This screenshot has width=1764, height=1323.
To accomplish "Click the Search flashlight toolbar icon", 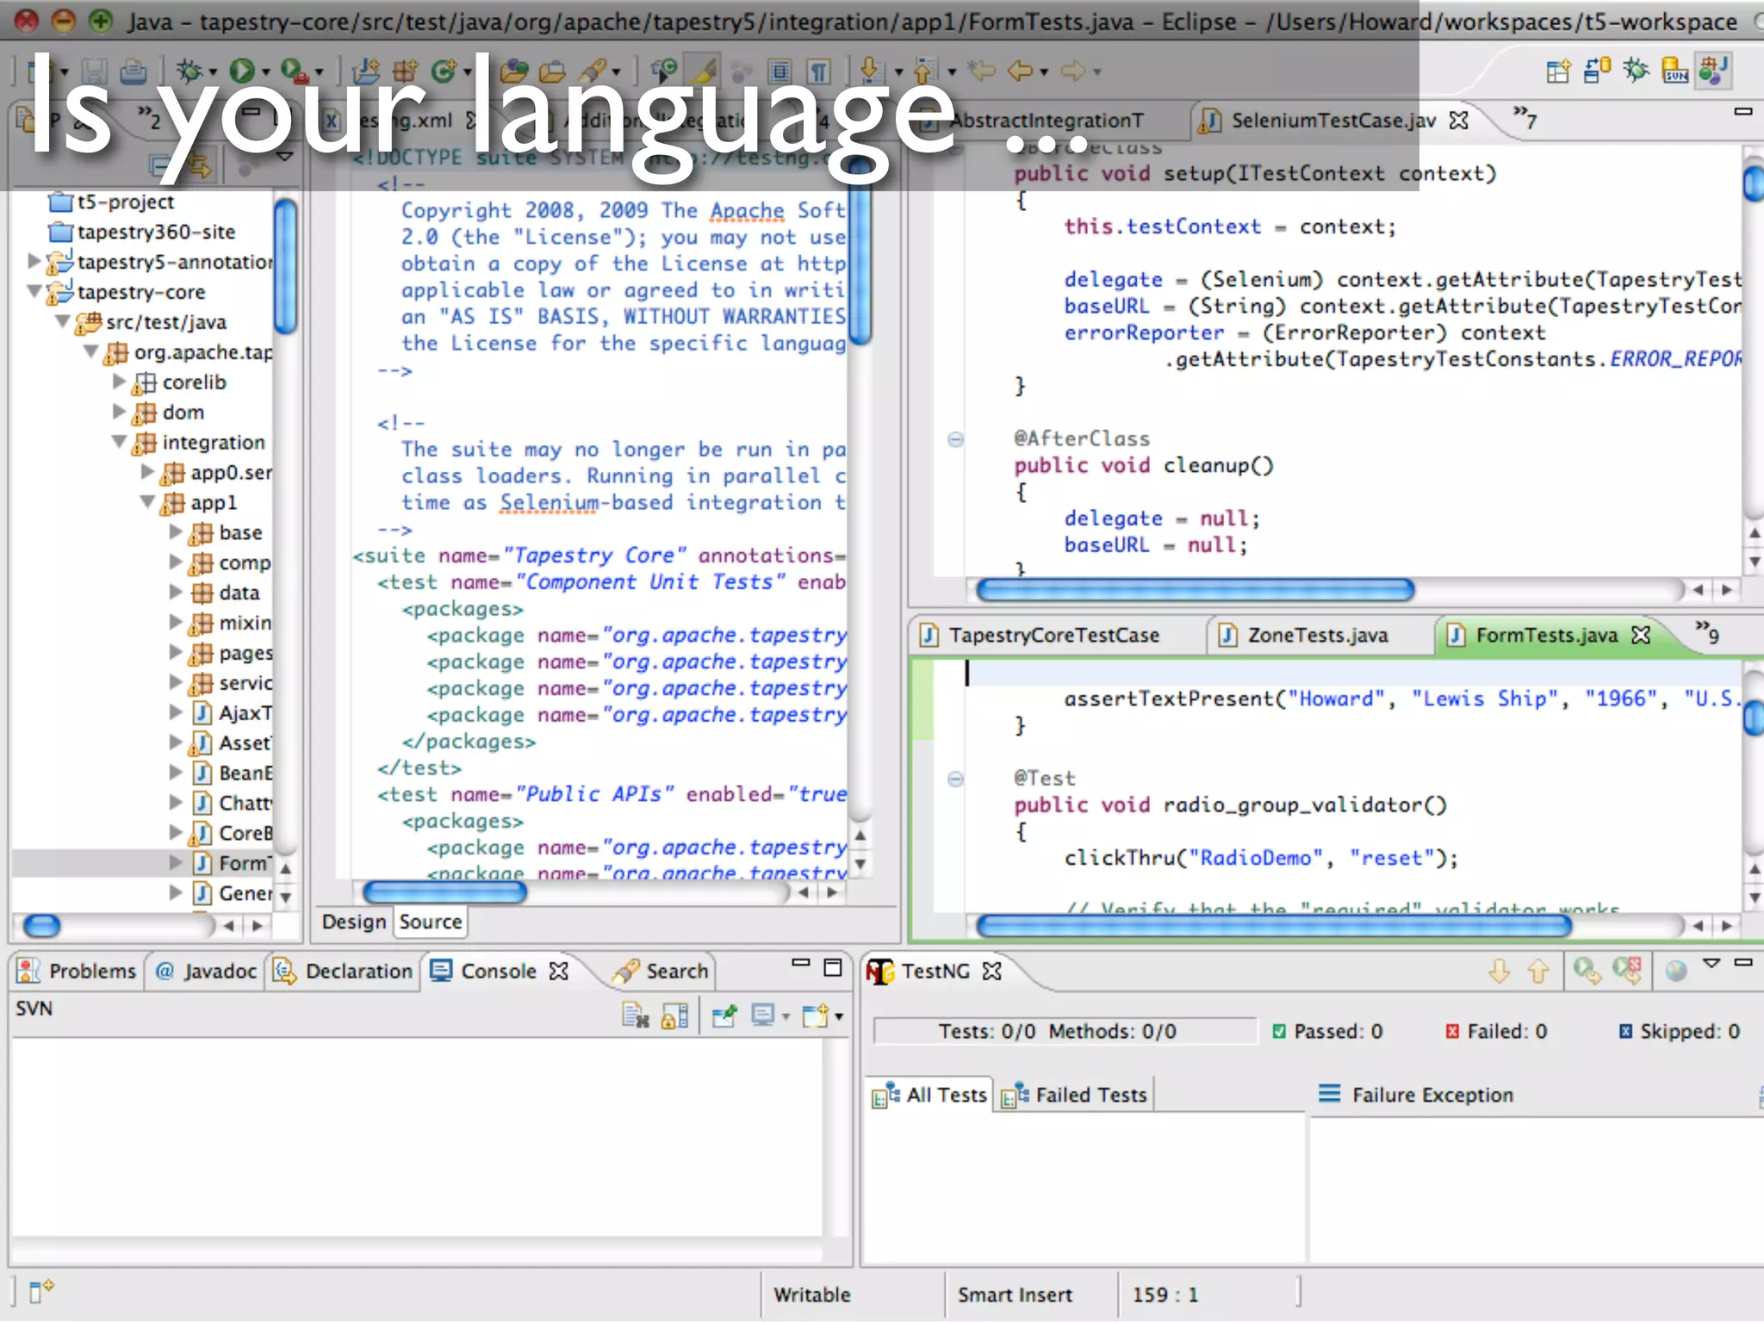I will tap(593, 71).
